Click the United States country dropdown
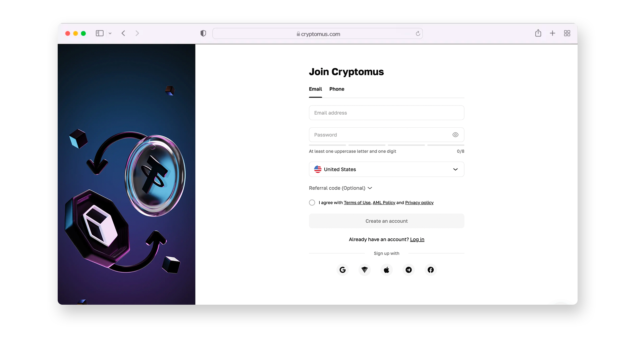 pos(386,169)
